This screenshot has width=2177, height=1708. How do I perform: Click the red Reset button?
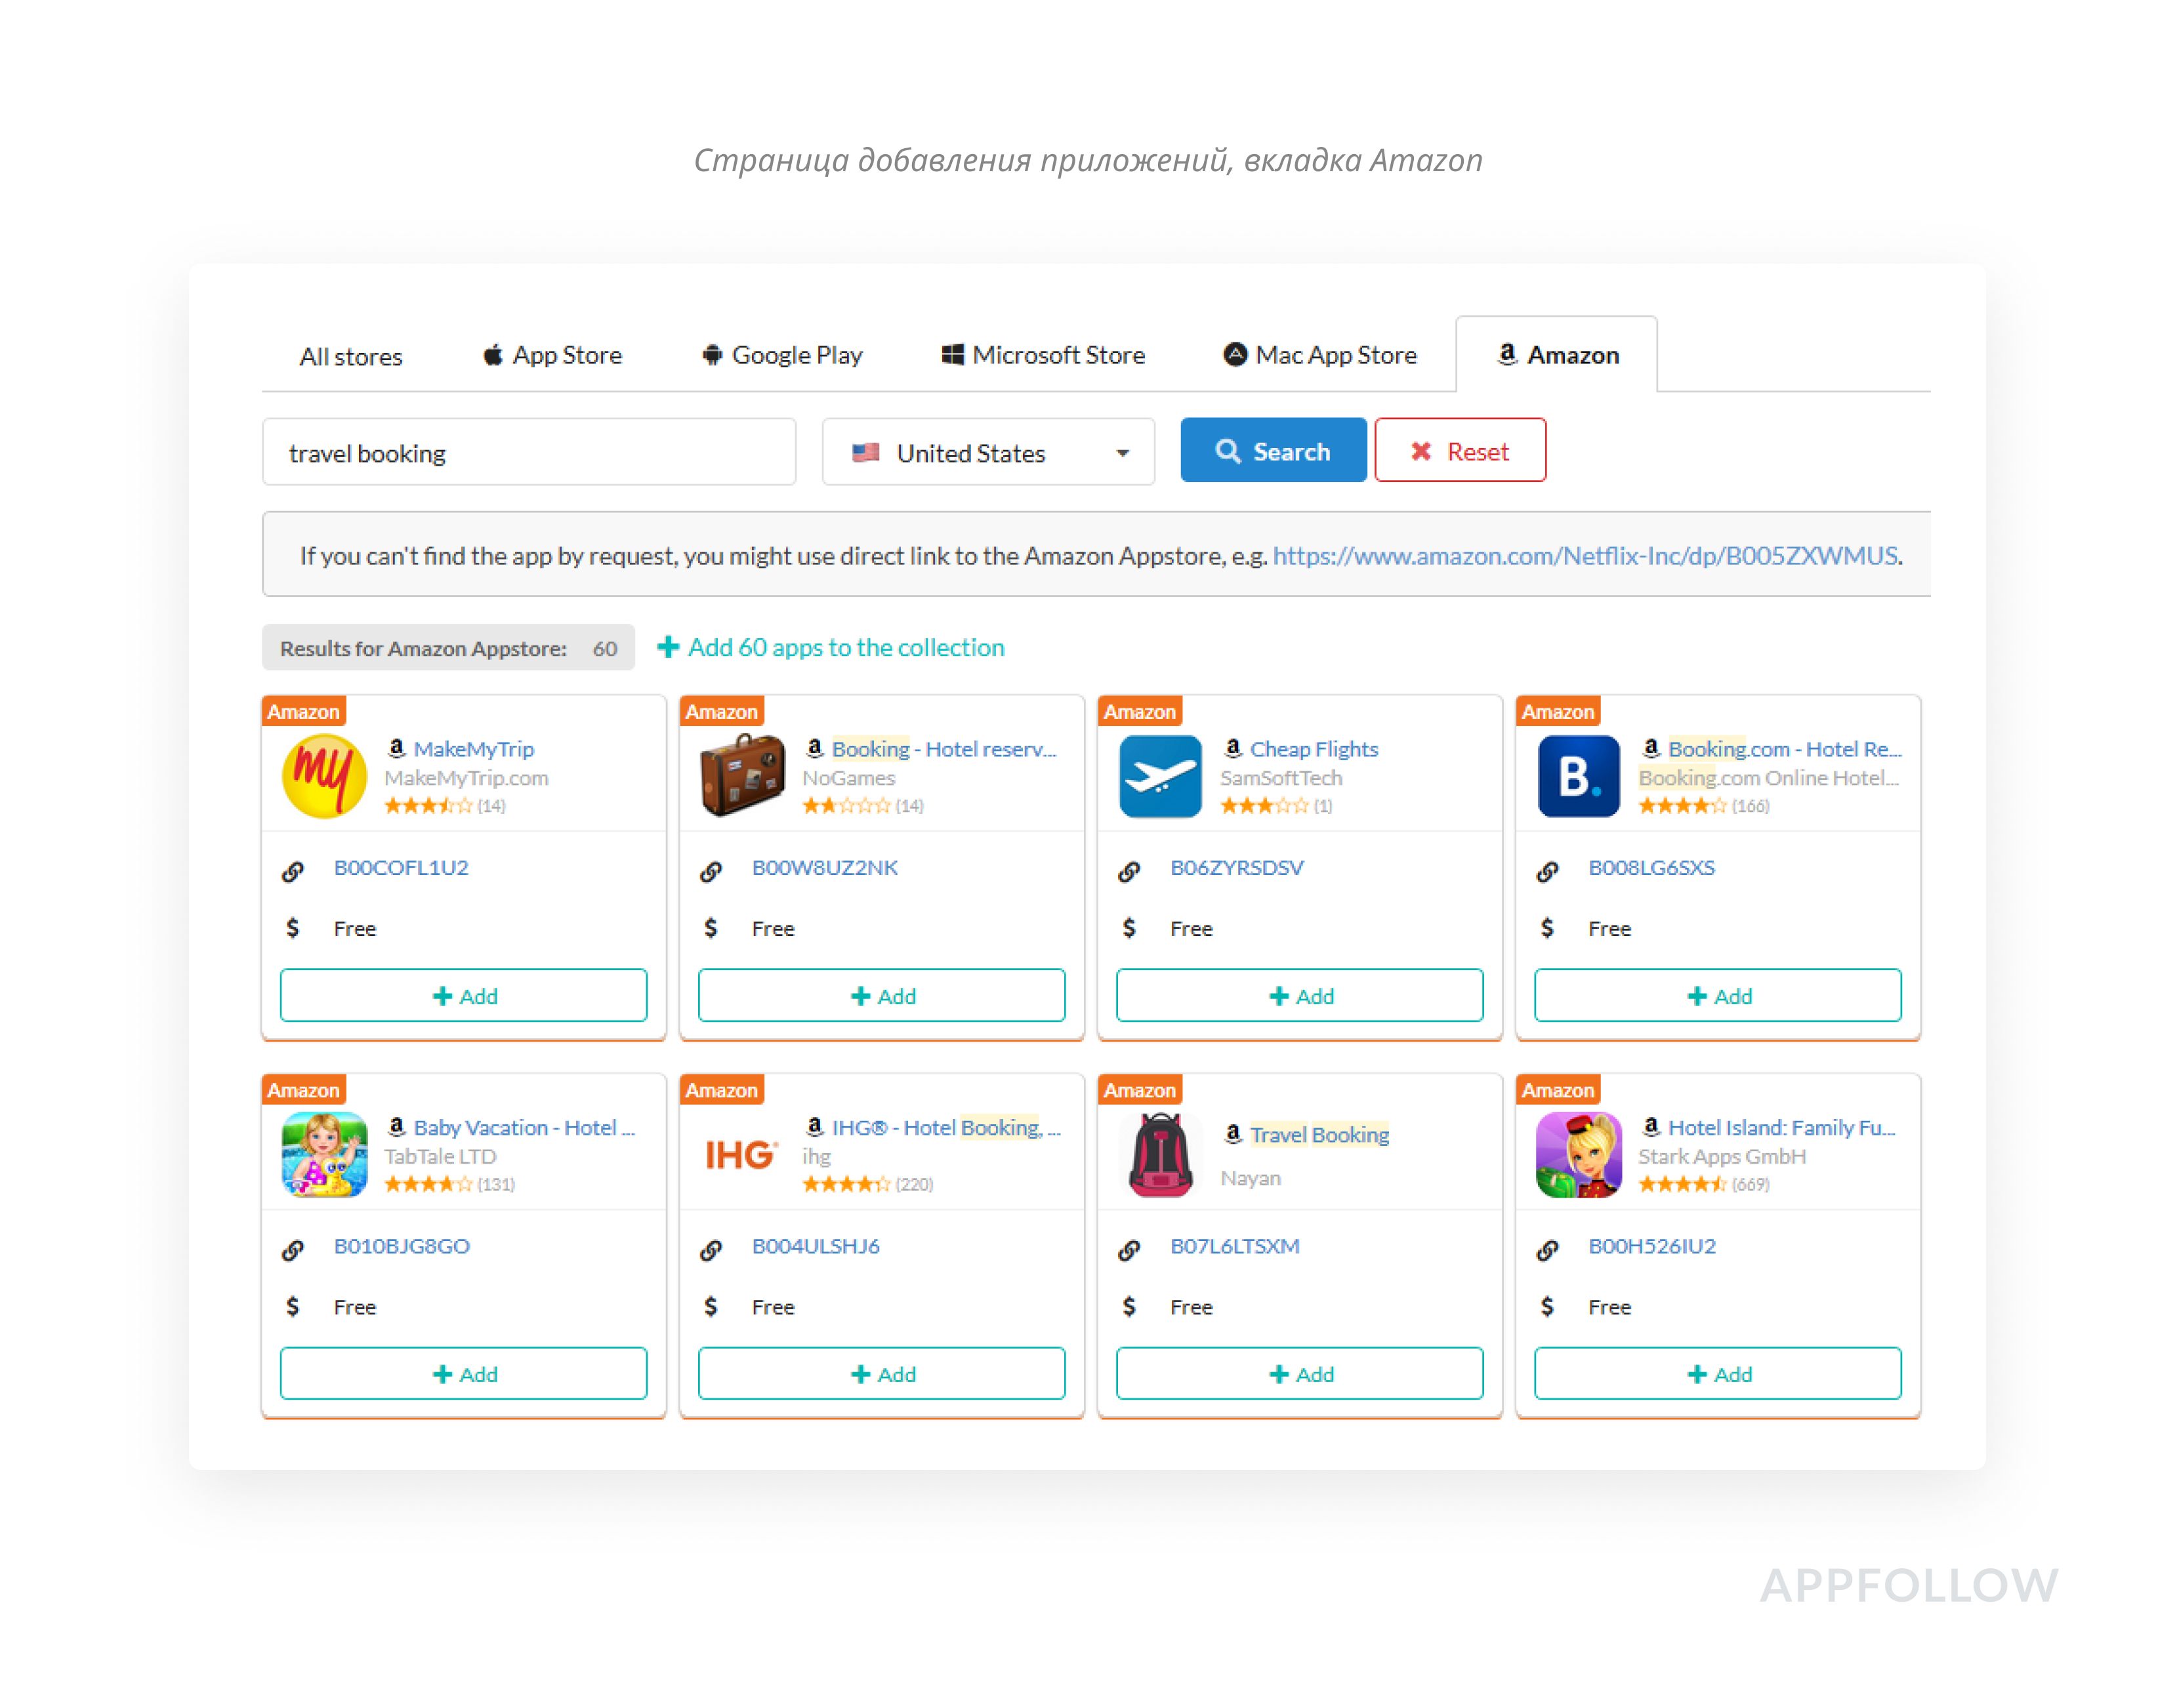click(1459, 451)
